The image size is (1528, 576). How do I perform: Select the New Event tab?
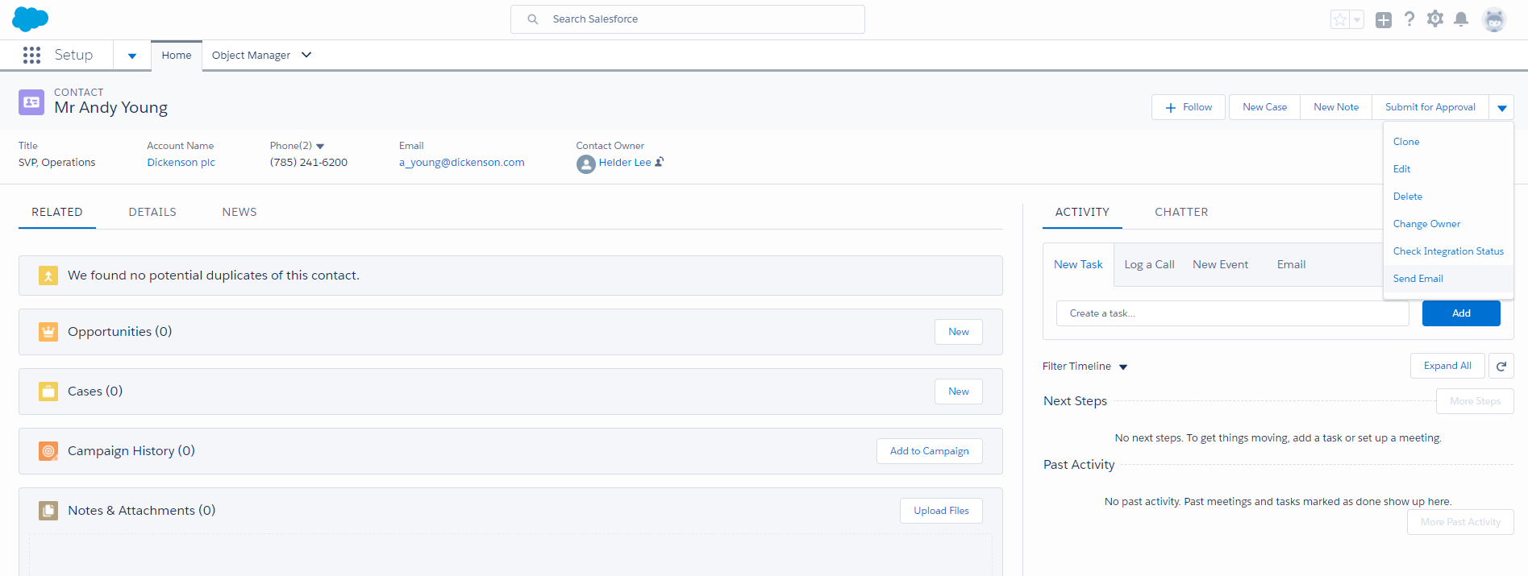point(1220,264)
